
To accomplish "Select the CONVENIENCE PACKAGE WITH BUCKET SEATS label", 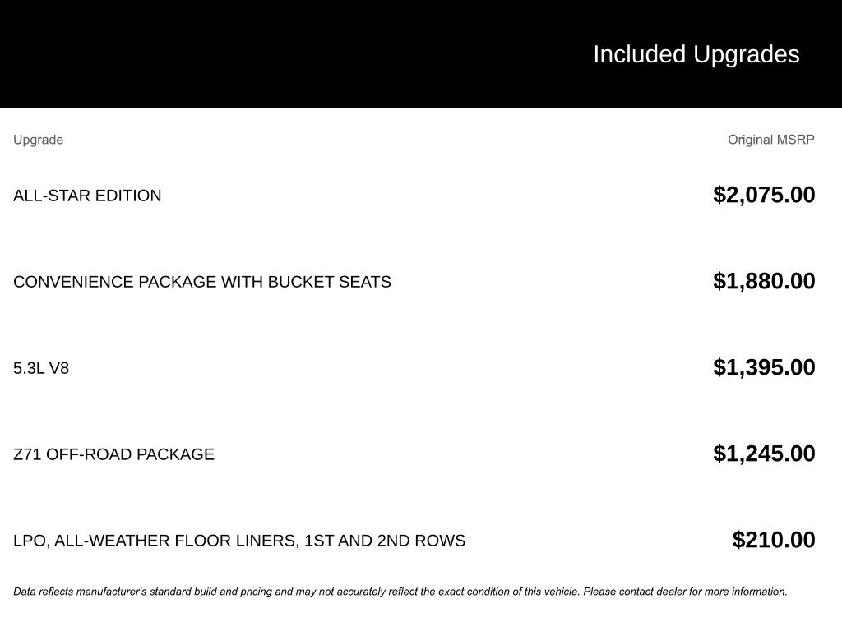I will pos(201,282).
